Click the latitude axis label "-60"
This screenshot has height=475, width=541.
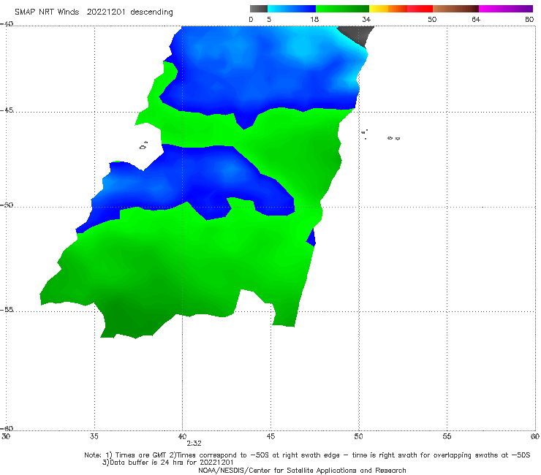click(7, 428)
